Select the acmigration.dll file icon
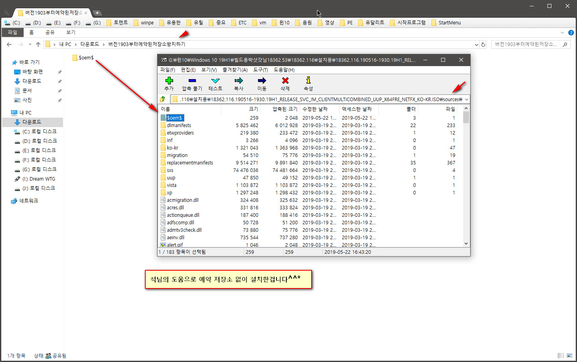This screenshot has width=577, height=362. [163, 200]
